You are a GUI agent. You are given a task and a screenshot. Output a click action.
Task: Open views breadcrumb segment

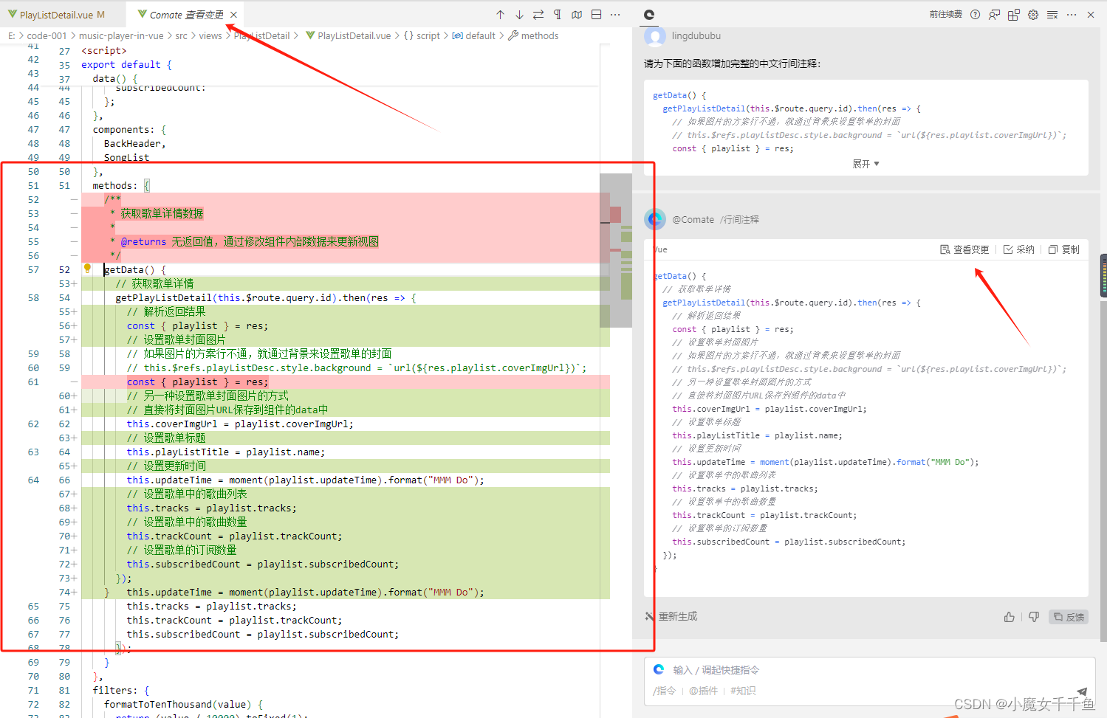[210, 35]
